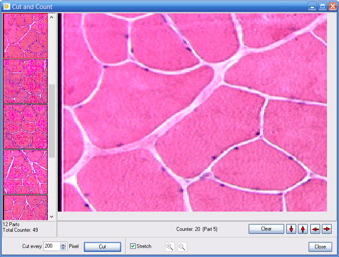Maximize the Cut and Count window
The height and width of the screenshot is (257, 339).
pyautogui.click(x=322, y=6)
